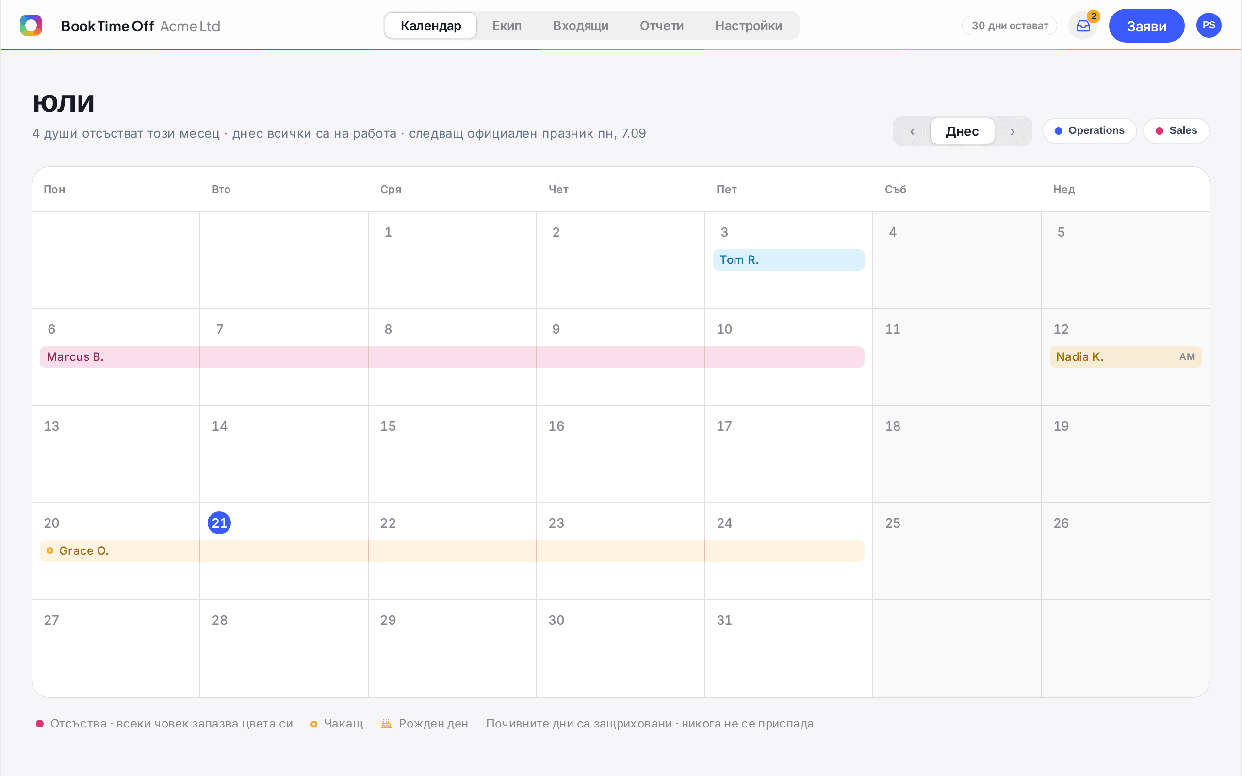Open the PS user avatar menu
This screenshot has width=1242, height=776.
click(1209, 25)
